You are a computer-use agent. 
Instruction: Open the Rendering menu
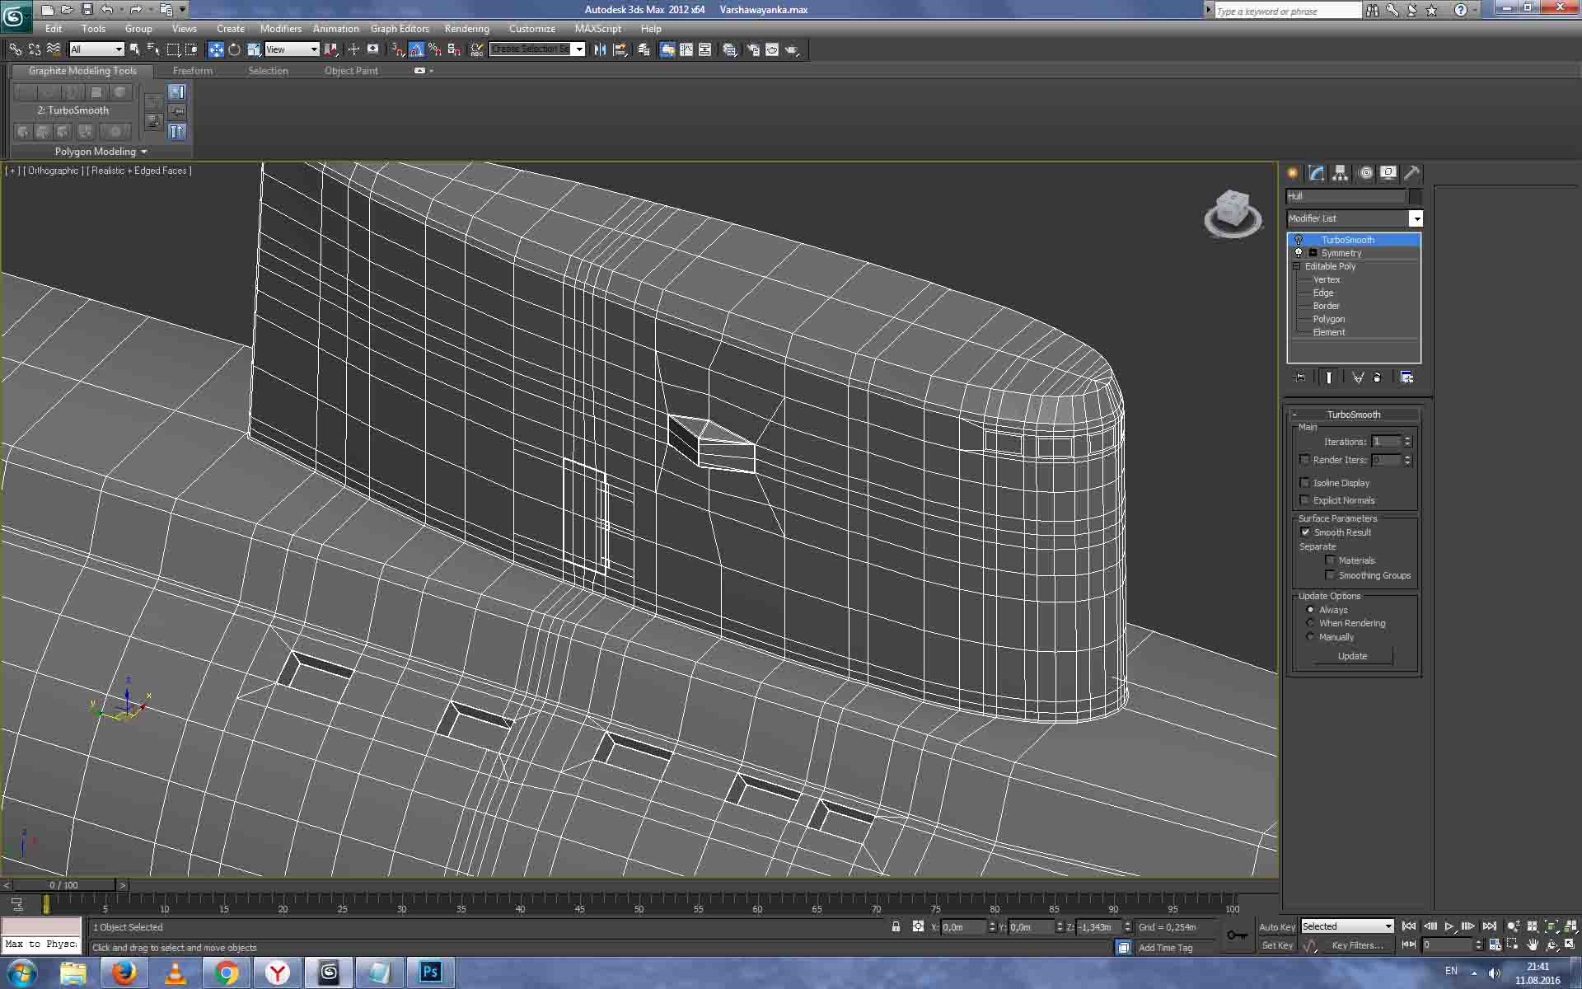[466, 29]
